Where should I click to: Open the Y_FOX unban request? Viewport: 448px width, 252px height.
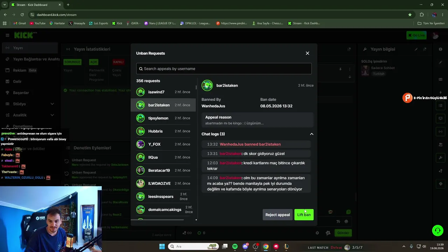pyautogui.click(x=163, y=144)
